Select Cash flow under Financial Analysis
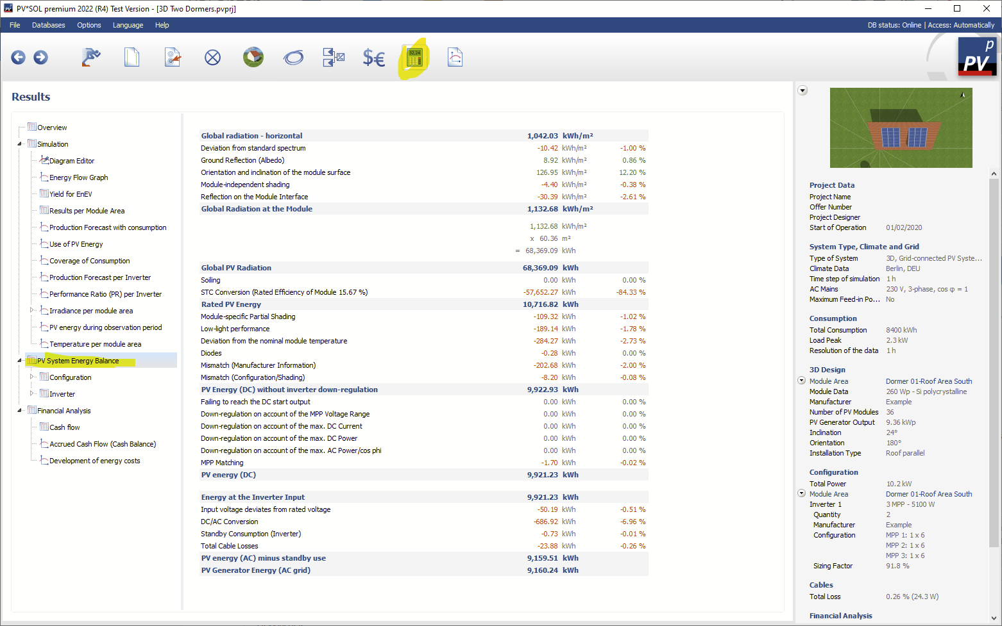The width and height of the screenshot is (1002, 626). (65, 427)
